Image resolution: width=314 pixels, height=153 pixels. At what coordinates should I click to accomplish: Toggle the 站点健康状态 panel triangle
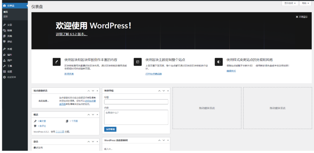pos(97,91)
